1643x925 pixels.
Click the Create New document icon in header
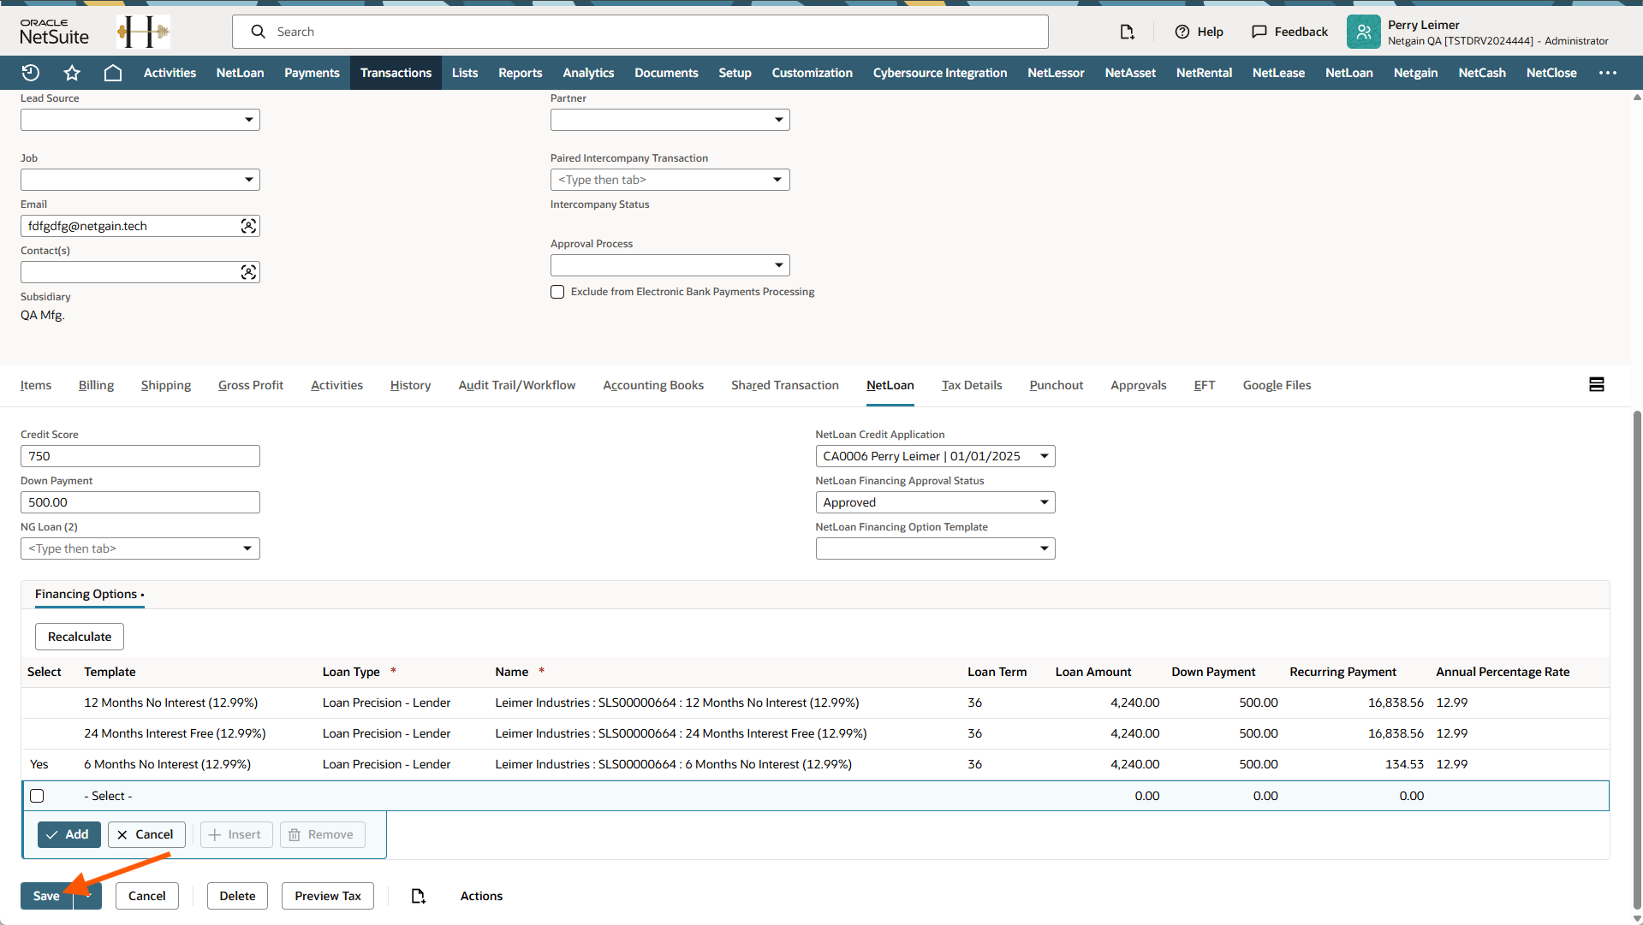coord(1127,32)
